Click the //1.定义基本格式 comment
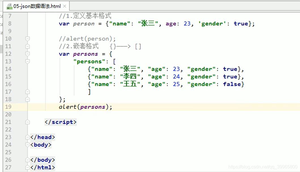 point(85,16)
